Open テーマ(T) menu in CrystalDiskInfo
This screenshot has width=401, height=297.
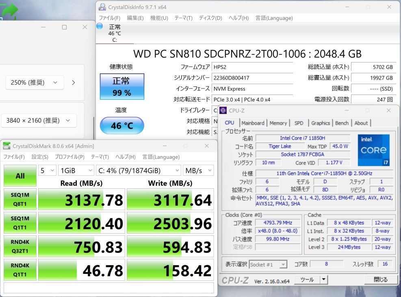coord(183,18)
